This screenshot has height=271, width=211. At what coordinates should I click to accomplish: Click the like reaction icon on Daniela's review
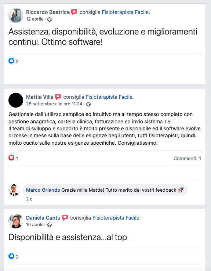[x=11, y=256]
